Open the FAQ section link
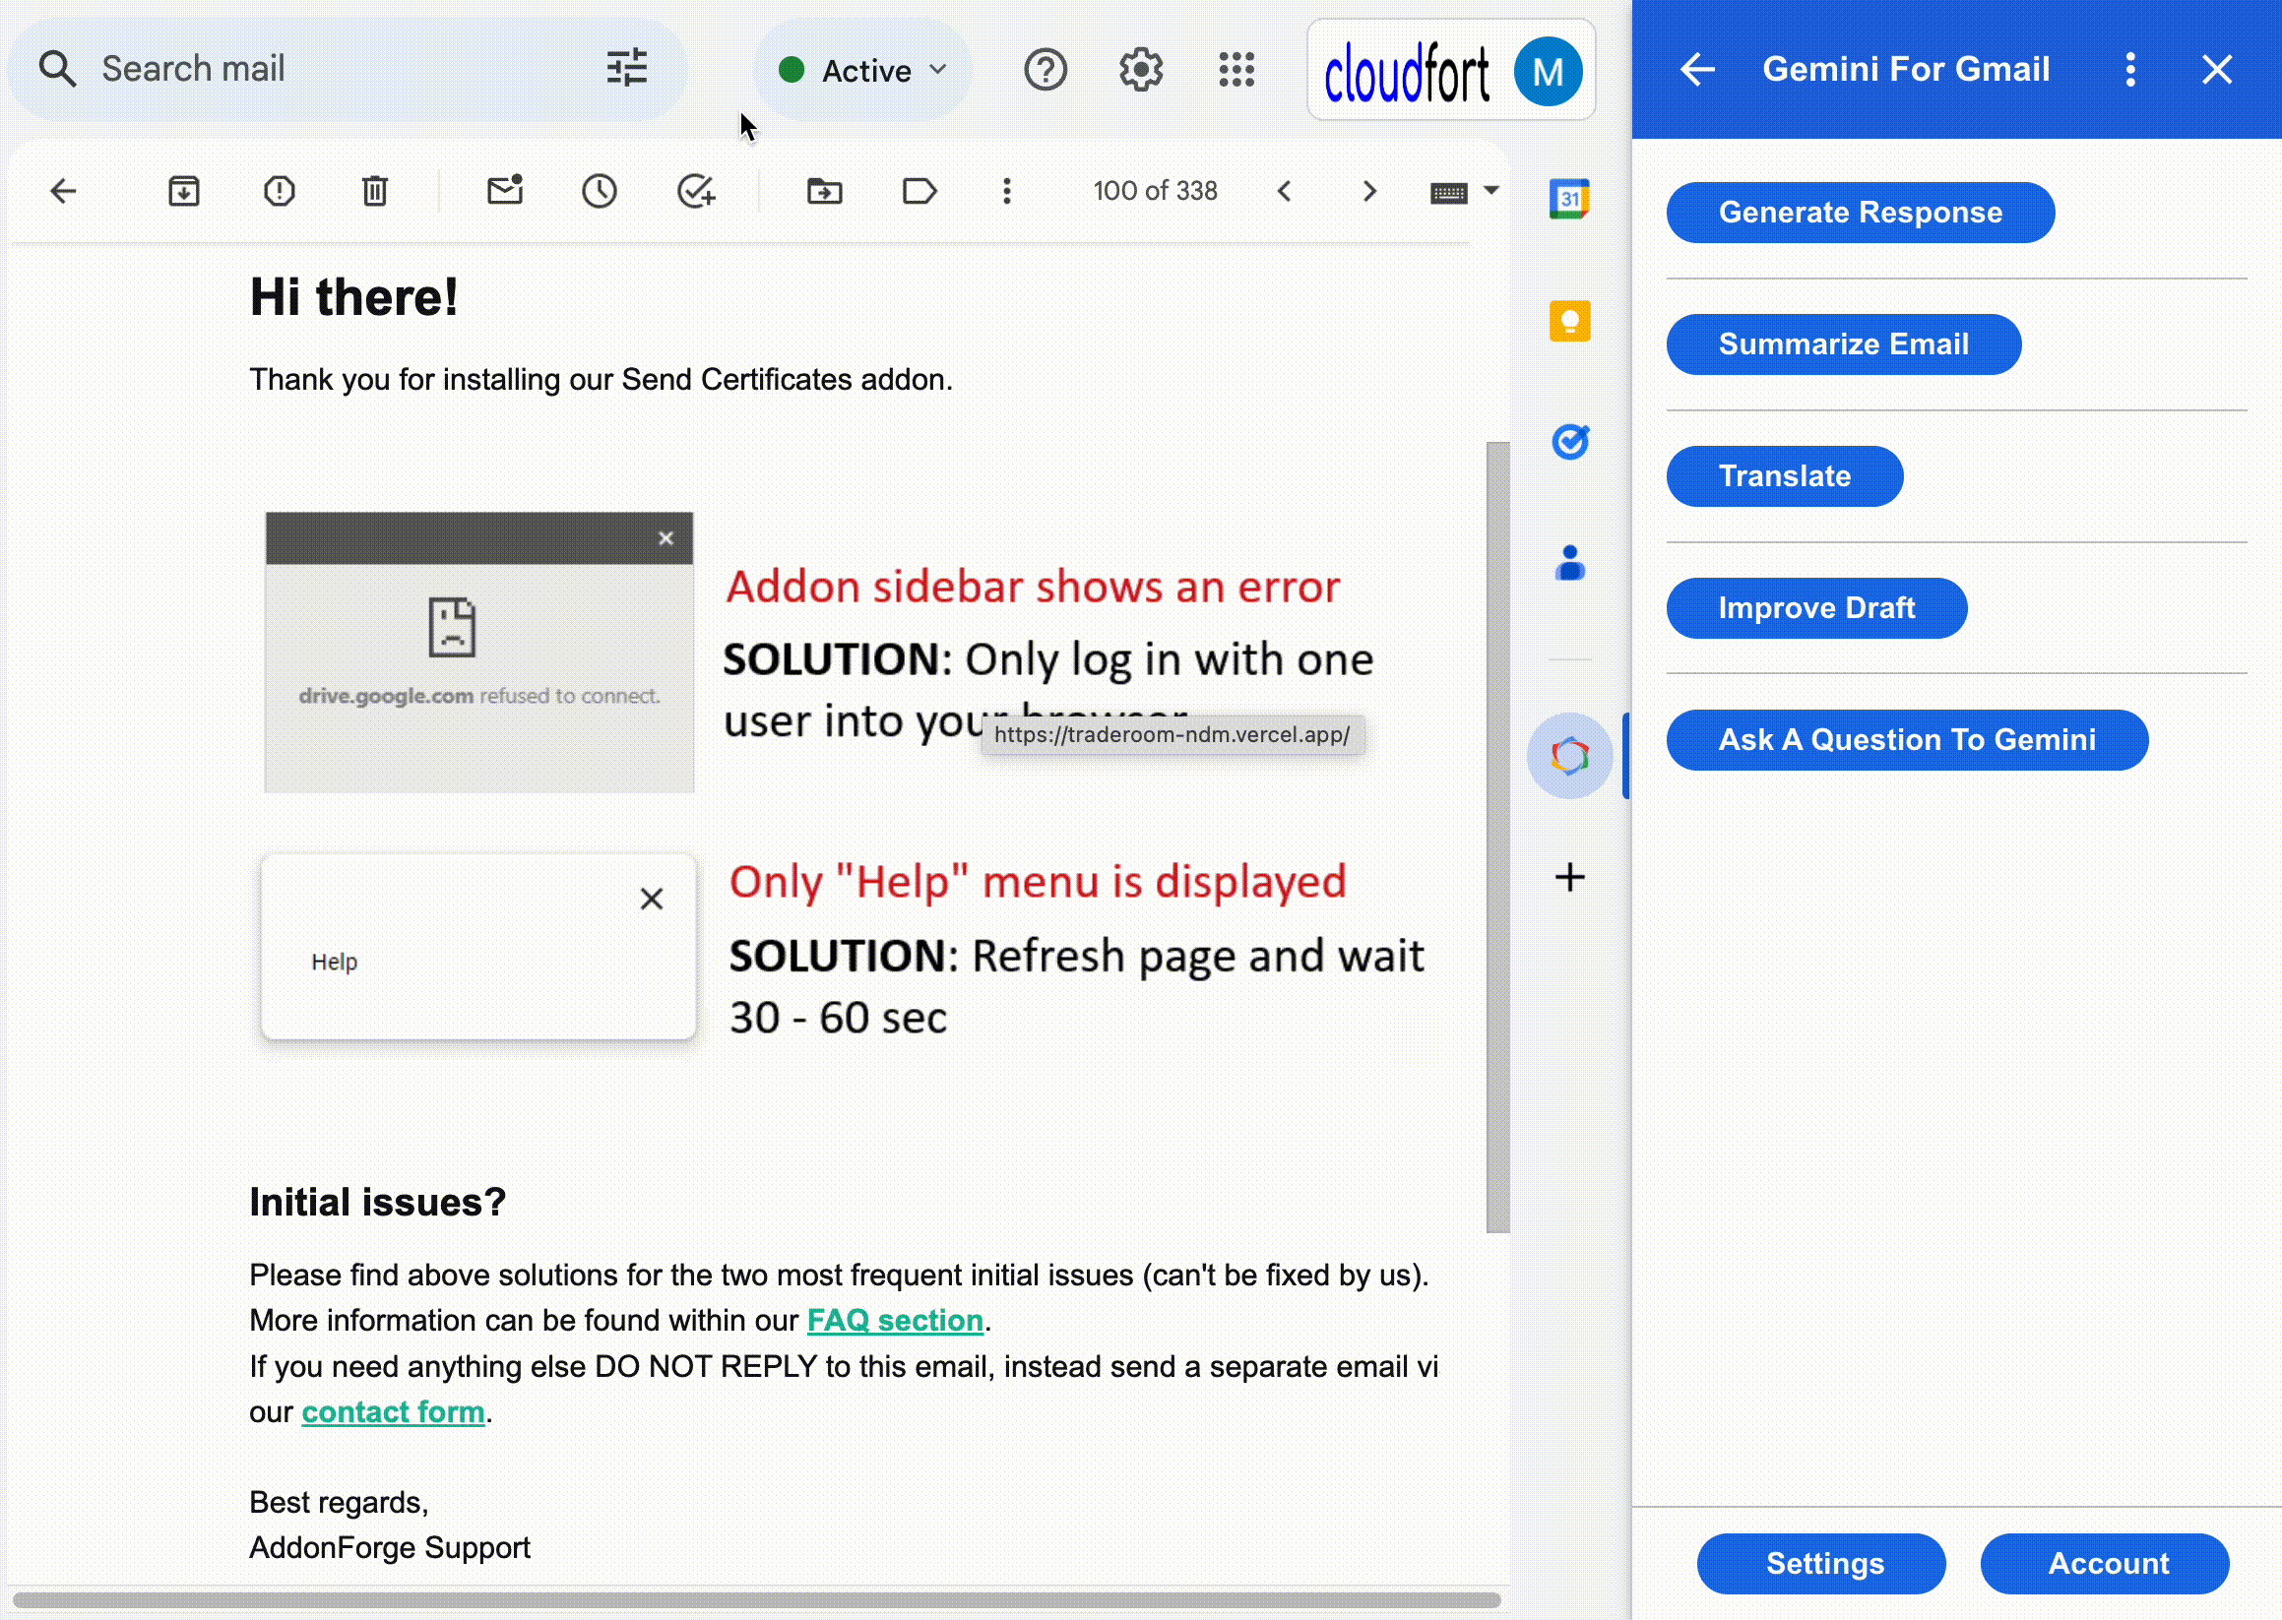The image size is (2282, 1620). (895, 1320)
